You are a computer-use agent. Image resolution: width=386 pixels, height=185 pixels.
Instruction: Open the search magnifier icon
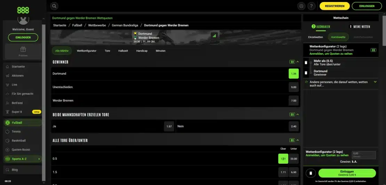[54, 6]
